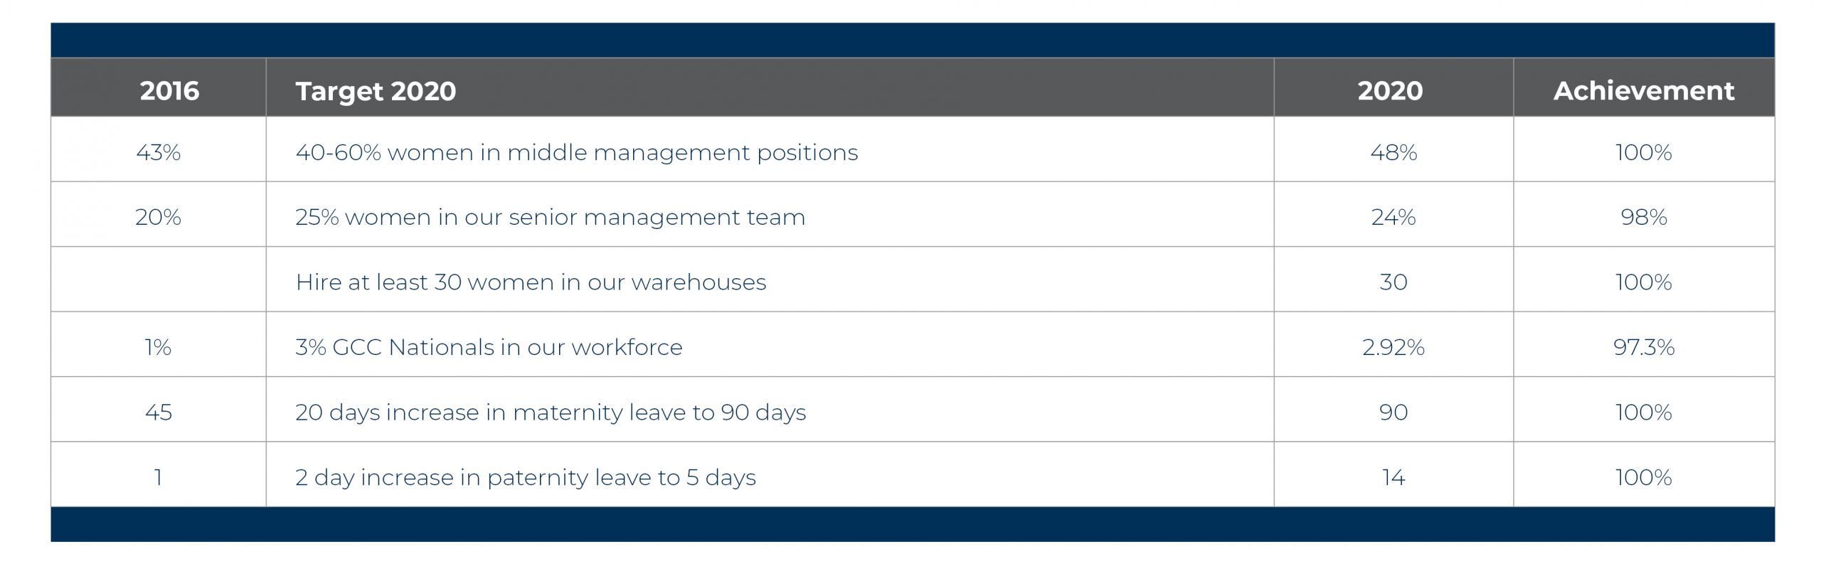The width and height of the screenshot is (1821, 569).
Task: Select the paternity leave target text
Action: 525,477
